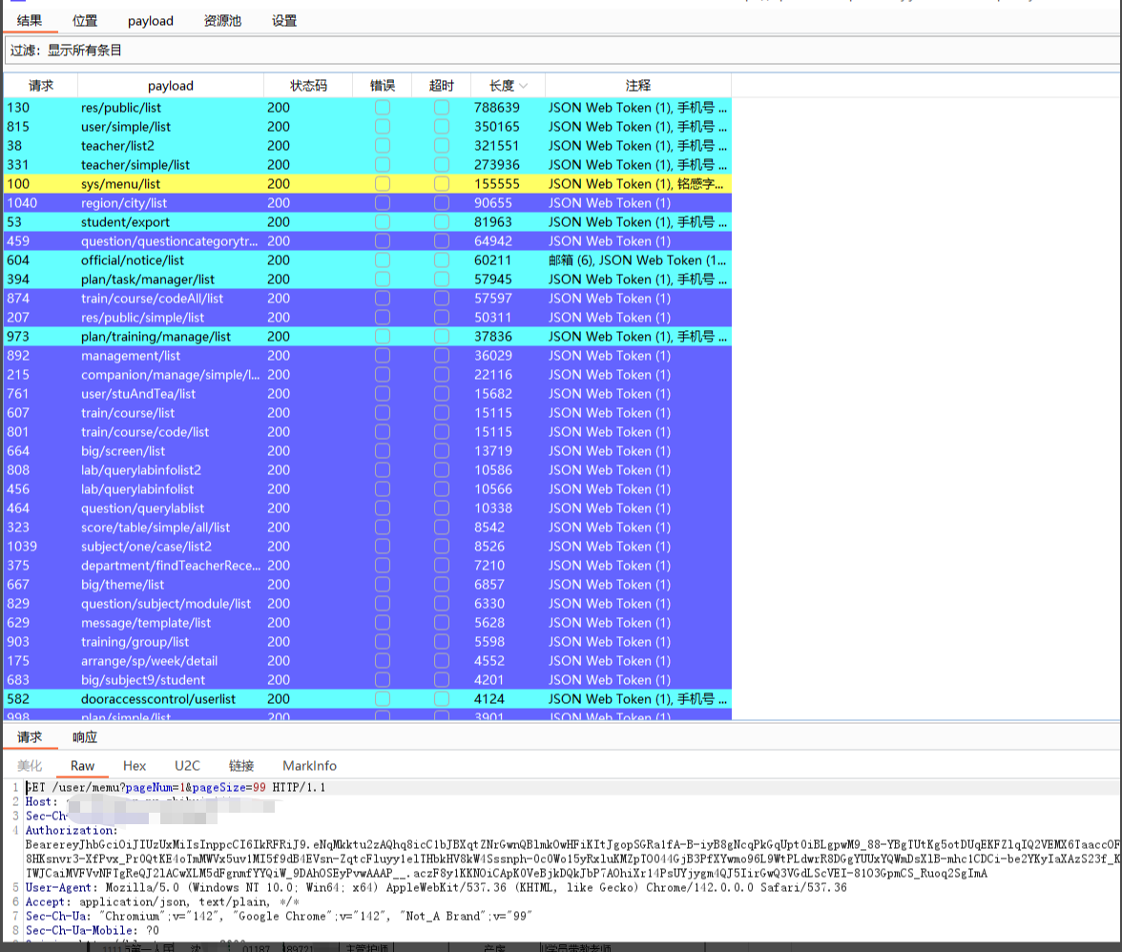
Task: Select the subject/one/case/list2 row
Action: pos(368,547)
